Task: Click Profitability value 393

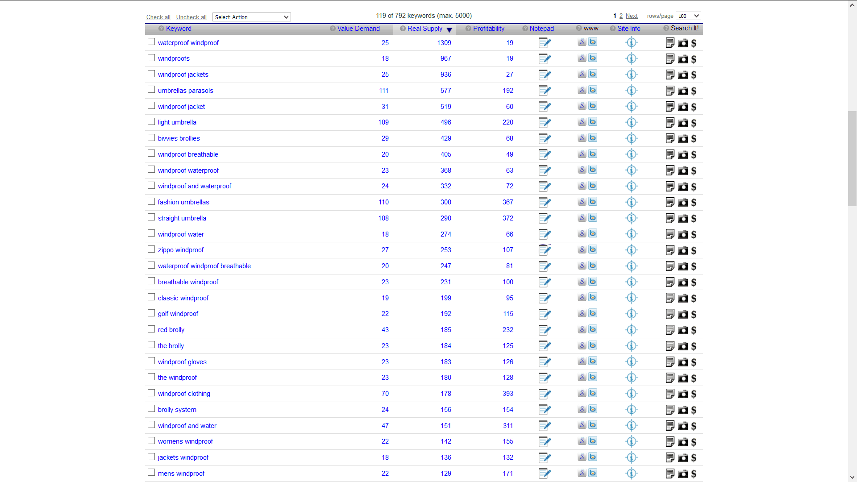Action: [x=508, y=394]
